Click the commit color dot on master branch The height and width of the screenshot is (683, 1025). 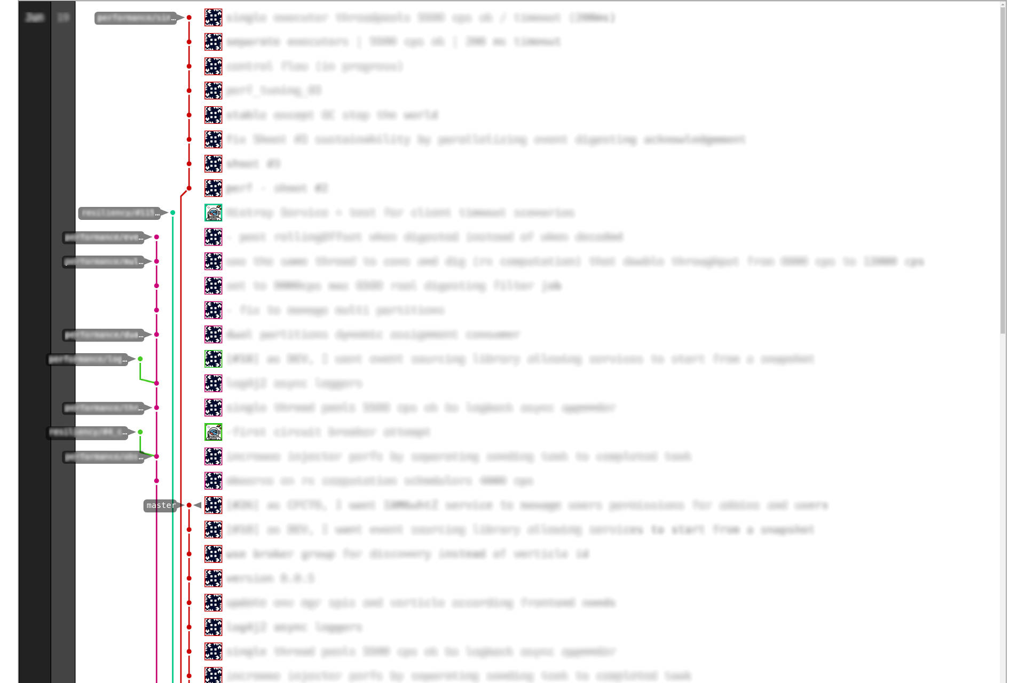pos(193,505)
